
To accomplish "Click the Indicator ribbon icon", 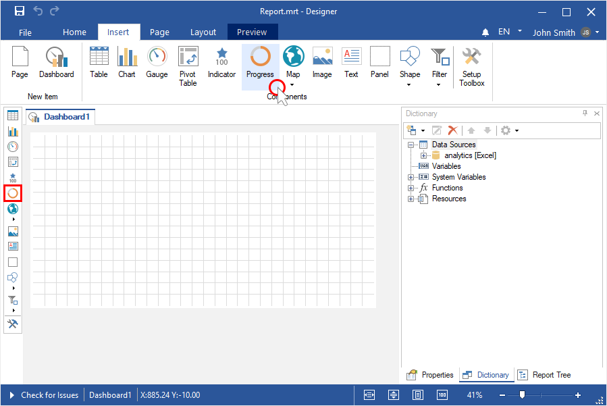I will pyautogui.click(x=221, y=63).
